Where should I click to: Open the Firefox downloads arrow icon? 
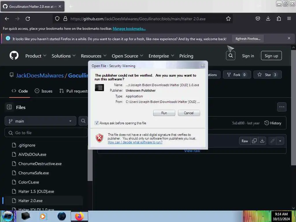click(x=268, y=18)
